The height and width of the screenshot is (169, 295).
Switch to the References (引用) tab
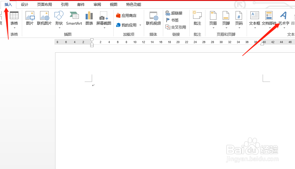[x=65, y=5]
